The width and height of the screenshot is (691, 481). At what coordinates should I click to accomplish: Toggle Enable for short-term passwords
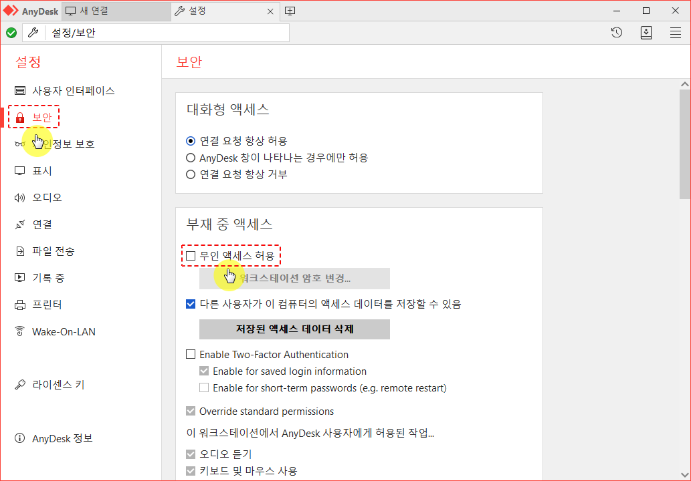pos(203,387)
